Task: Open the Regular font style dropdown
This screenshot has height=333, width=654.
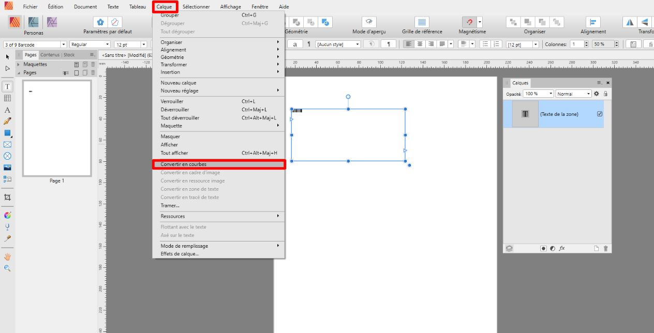Action: (90, 44)
